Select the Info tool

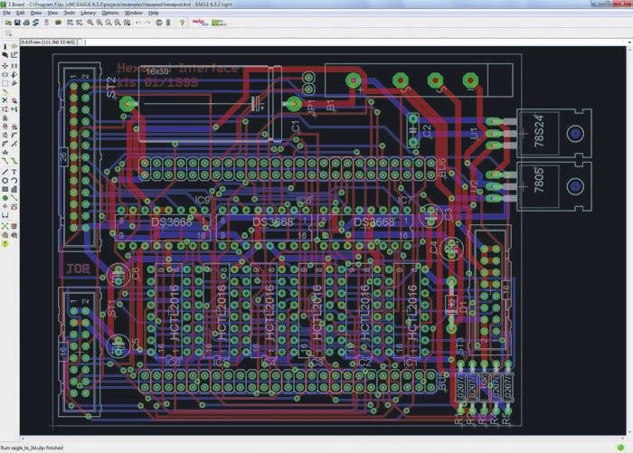(5, 46)
